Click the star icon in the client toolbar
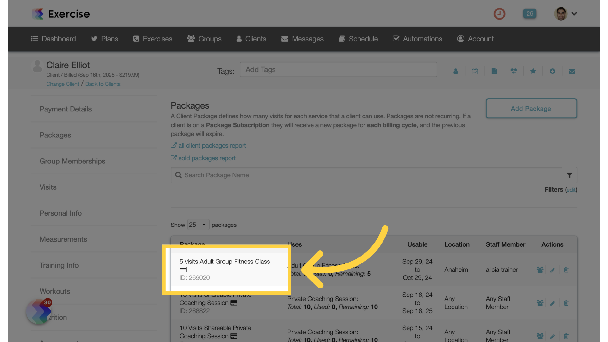This screenshot has width=608, height=342. [533, 71]
